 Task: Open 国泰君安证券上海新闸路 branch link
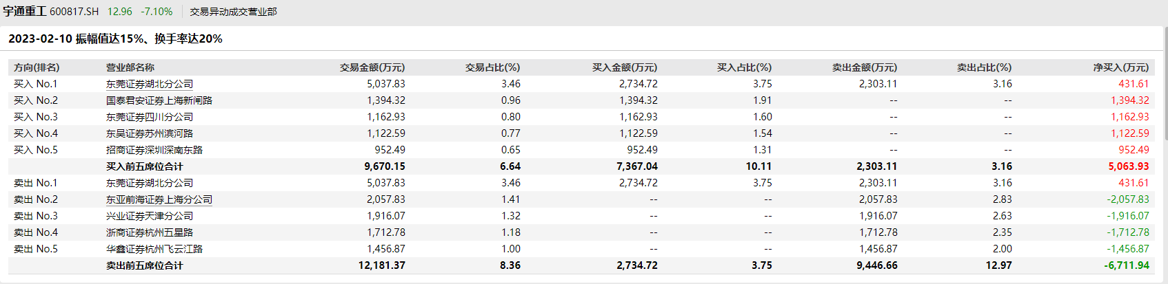[159, 100]
